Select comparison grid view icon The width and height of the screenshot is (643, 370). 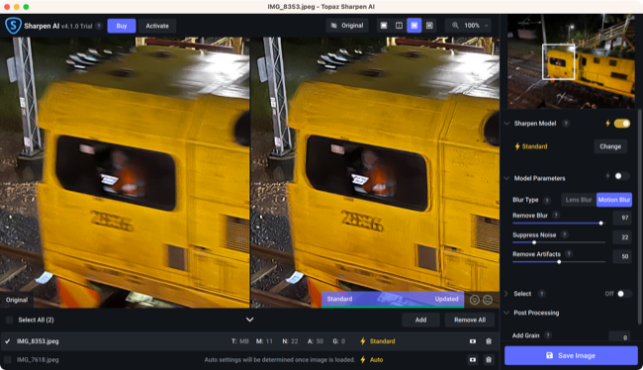pyautogui.click(x=429, y=26)
